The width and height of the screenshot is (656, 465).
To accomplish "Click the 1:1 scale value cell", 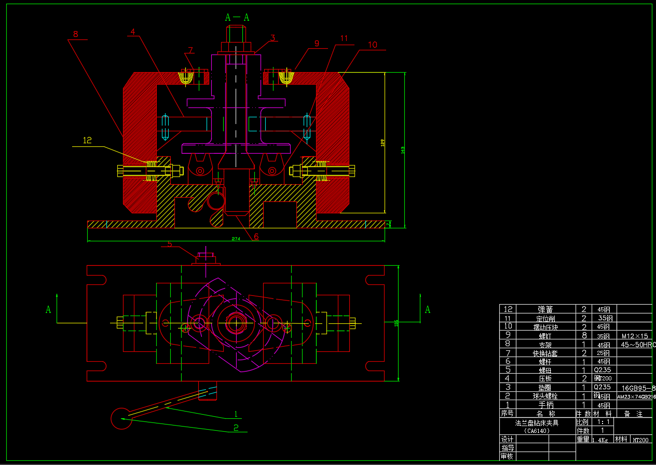I will [x=604, y=422].
